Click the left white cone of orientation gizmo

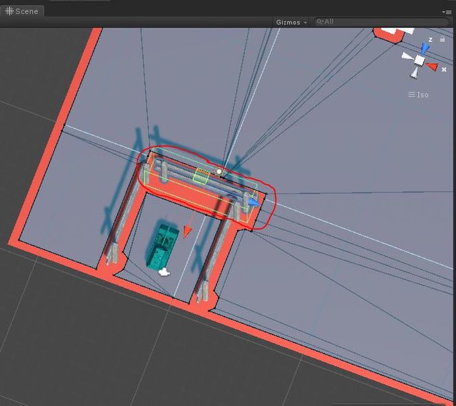[407, 56]
